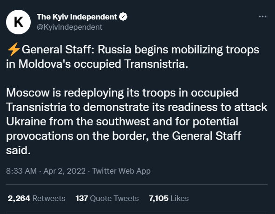Open The Kyiv Independent profile avatar
Image resolution: width=275 pixels, height=214 pixels.
point(19,22)
